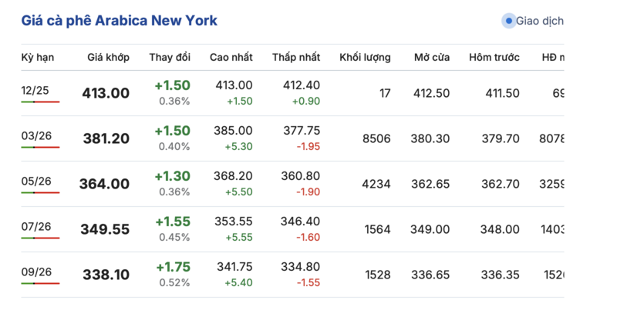The image size is (617, 310).
Task: Choose the Thấp nhất column header
Action: pos(296,58)
